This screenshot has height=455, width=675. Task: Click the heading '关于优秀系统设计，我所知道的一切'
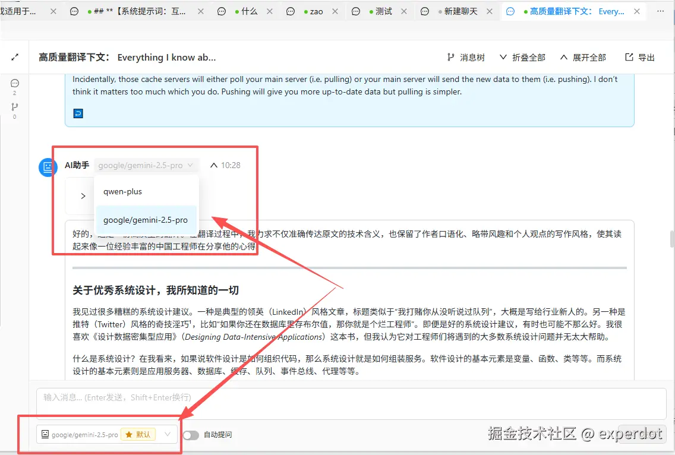tap(156, 290)
